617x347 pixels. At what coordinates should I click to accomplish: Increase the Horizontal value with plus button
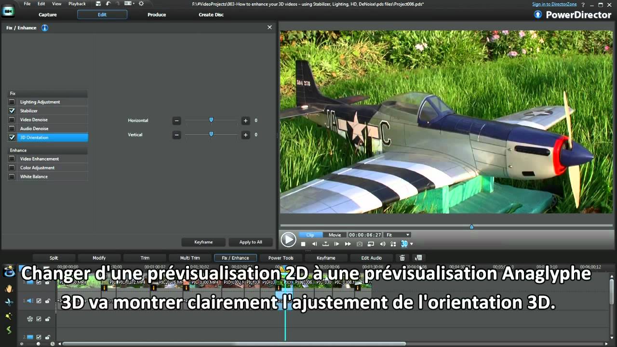[245, 120]
